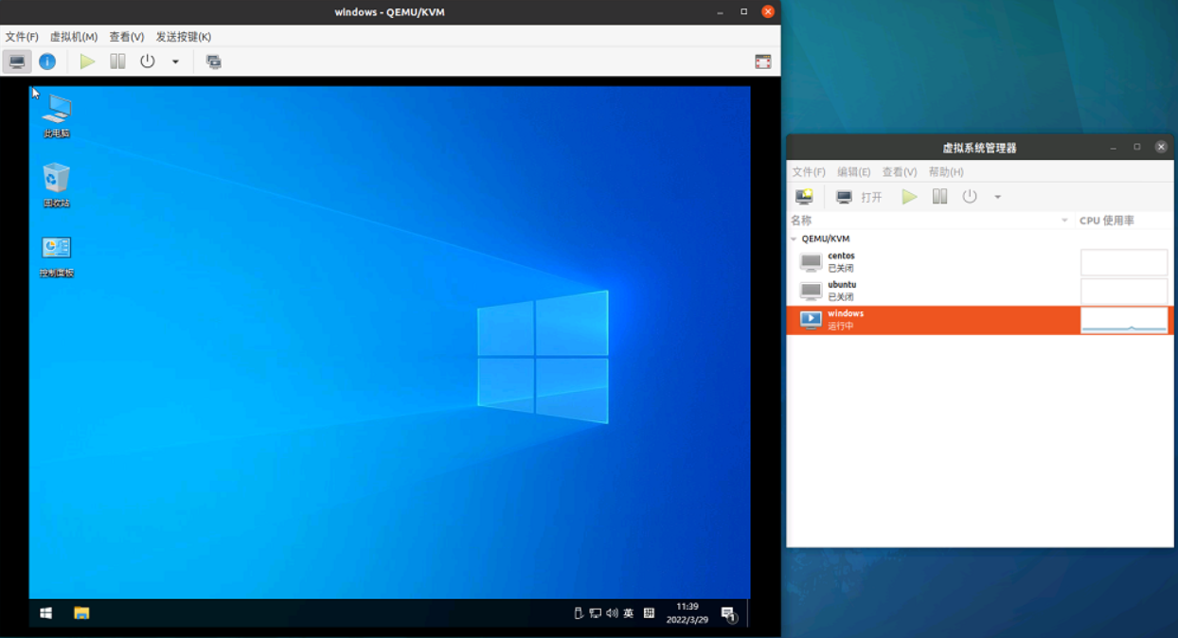Viewport: 1178px width, 638px height.
Task: Launch File Explorer from the taskbar
Action: click(80, 612)
